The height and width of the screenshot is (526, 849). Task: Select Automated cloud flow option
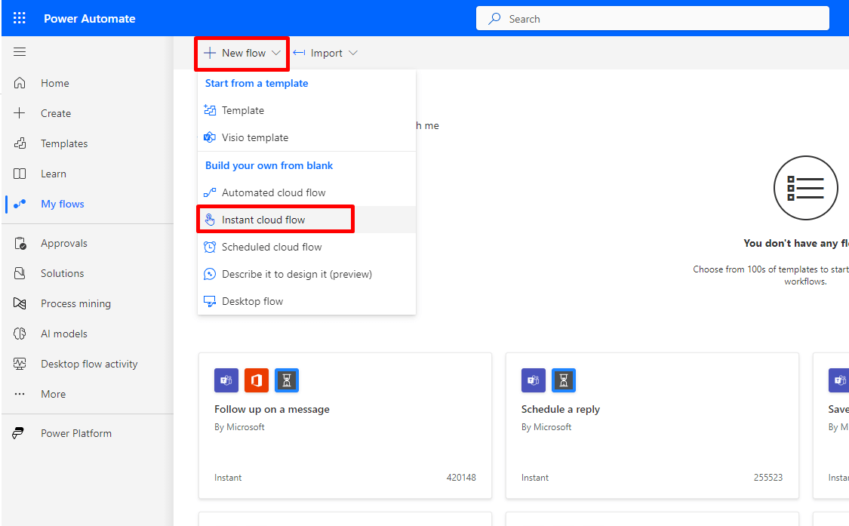[273, 192]
